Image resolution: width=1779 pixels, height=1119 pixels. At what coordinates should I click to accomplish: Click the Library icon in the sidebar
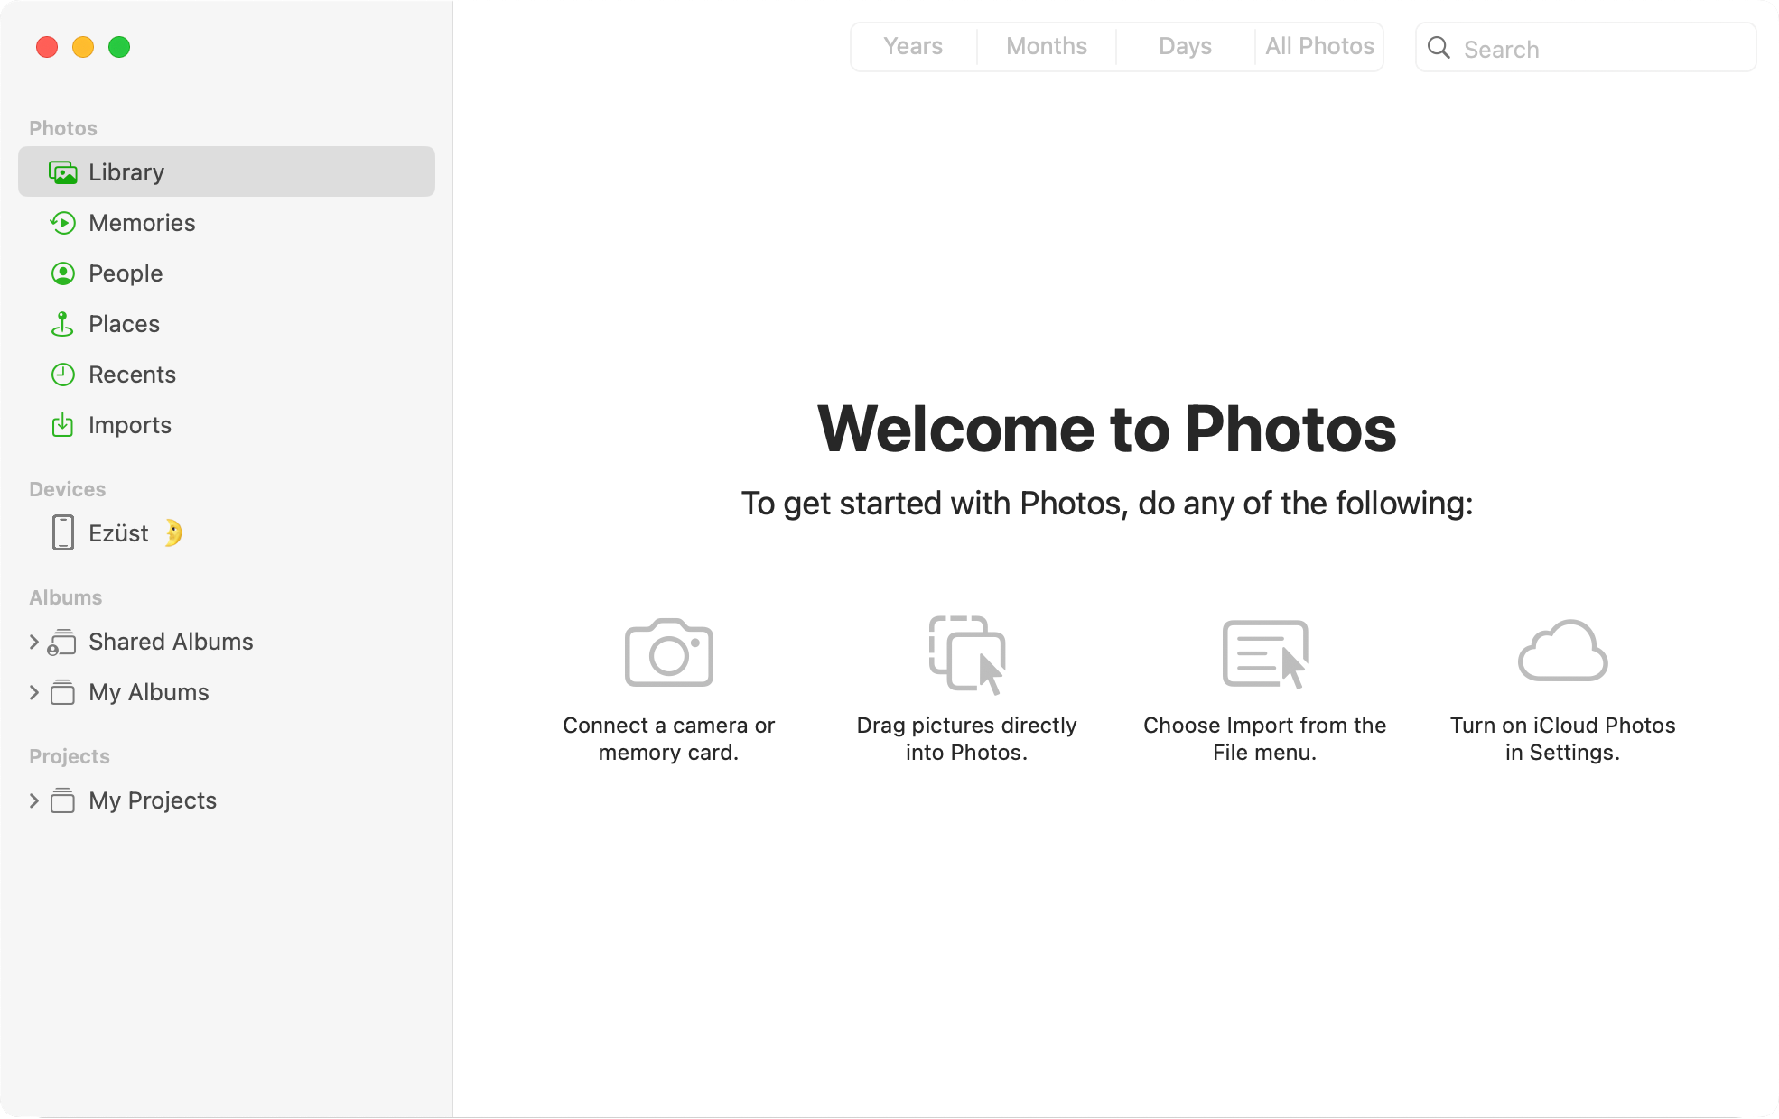[62, 172]
